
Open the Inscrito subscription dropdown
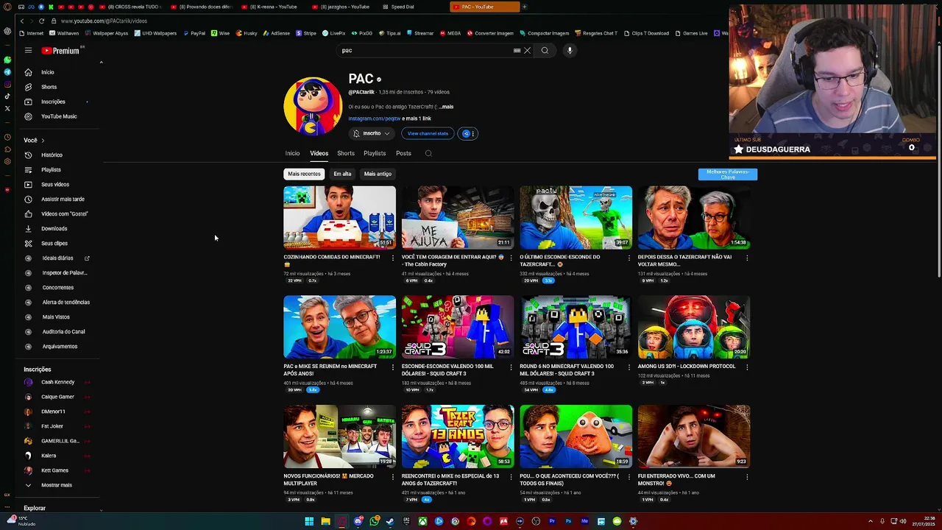(x=372, y=133)
